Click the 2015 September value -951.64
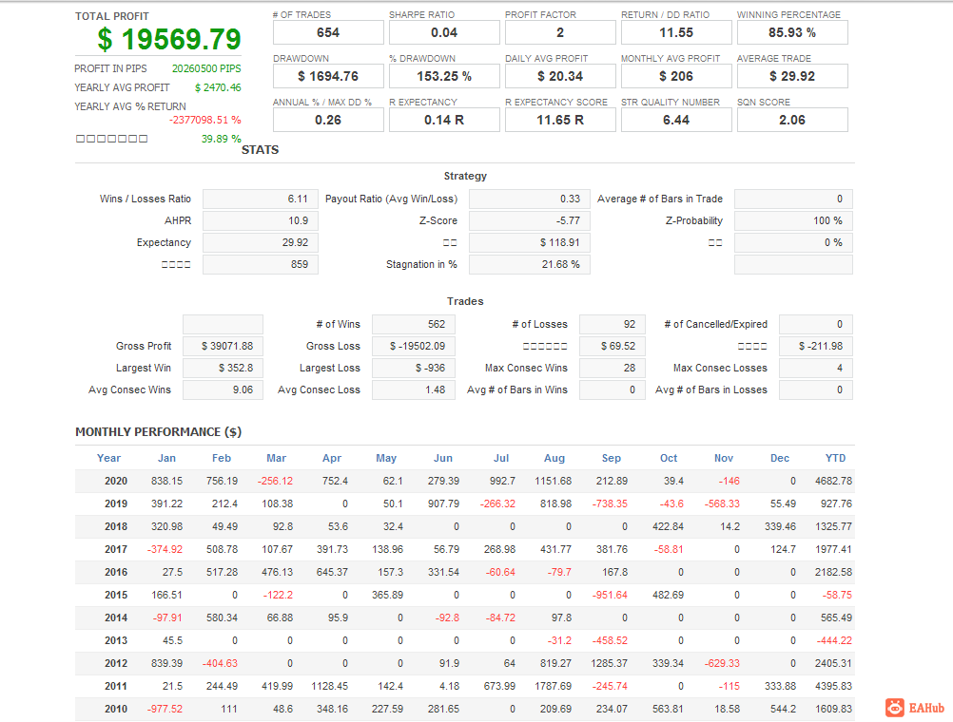Image resolution: width=953 pixels, height=722 pixels. coord(610,595)
